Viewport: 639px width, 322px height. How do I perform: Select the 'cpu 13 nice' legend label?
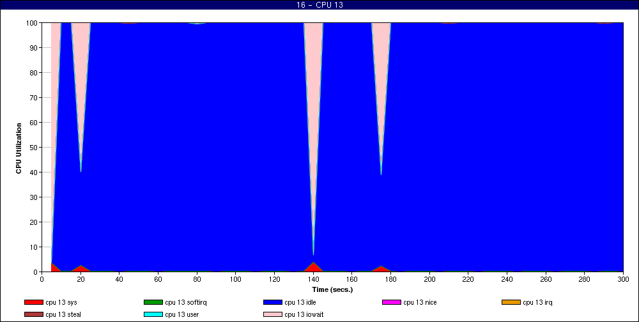click(420, 302)
